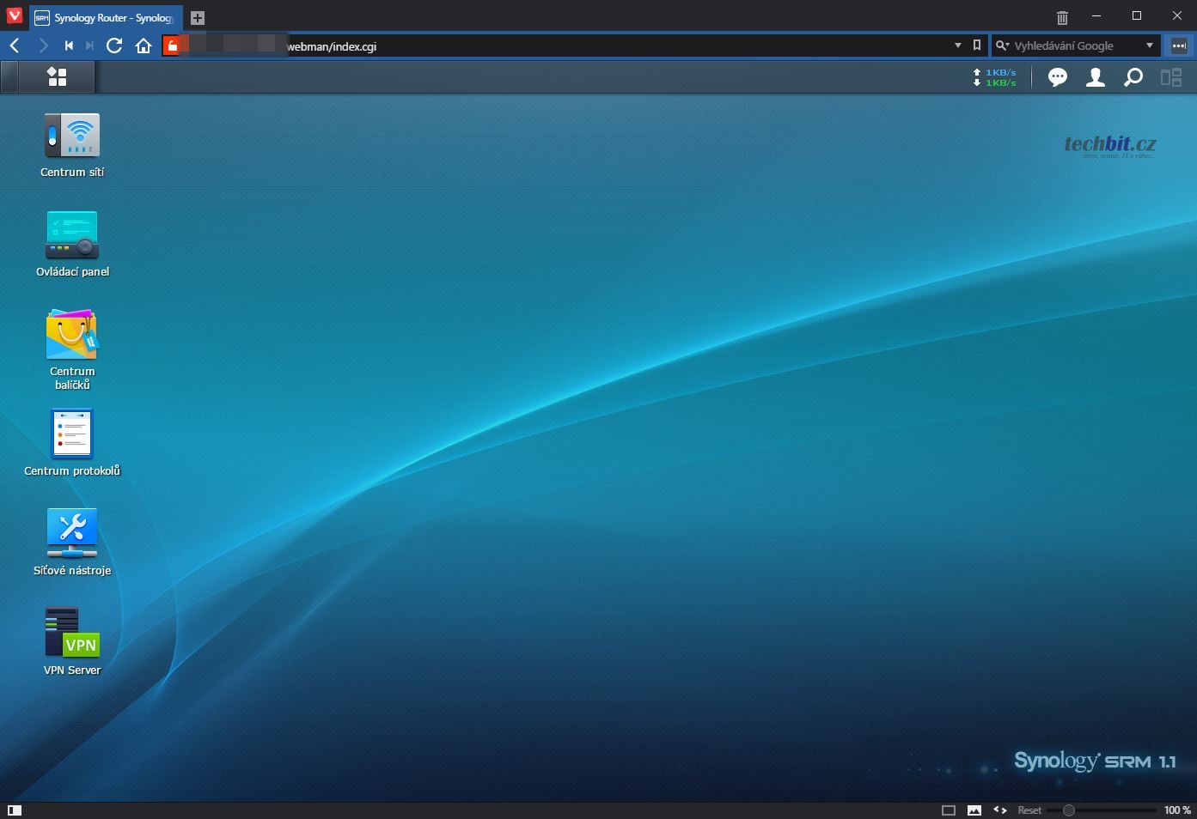Toggle image loading in status bar
1197x819 pixels.
(974, 810)
